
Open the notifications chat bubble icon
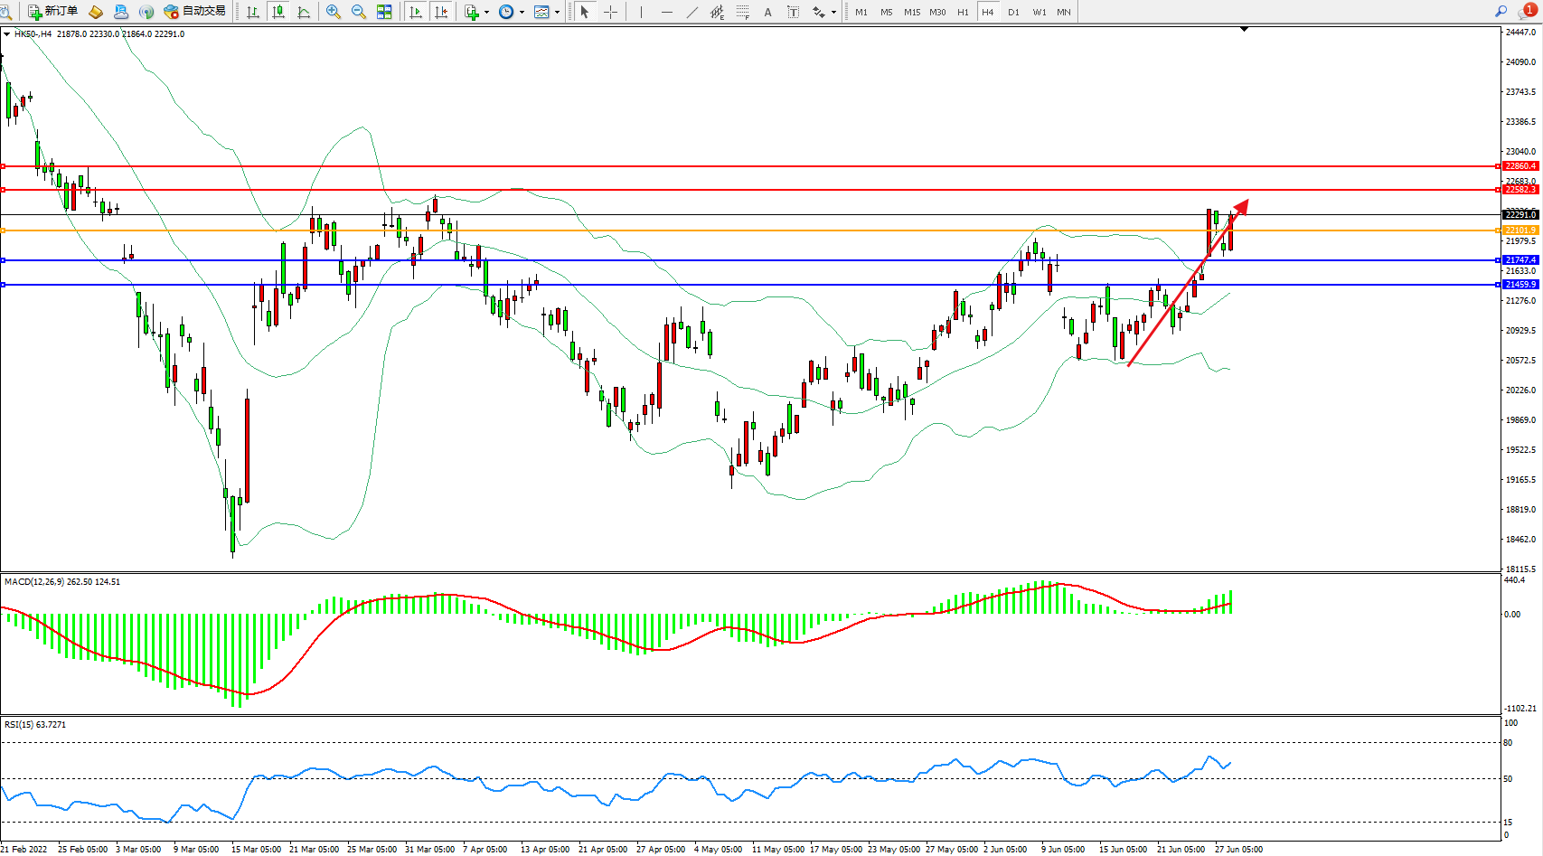click(x=1527, y=12)
